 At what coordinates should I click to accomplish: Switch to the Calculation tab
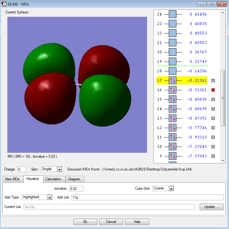[54, 179]
